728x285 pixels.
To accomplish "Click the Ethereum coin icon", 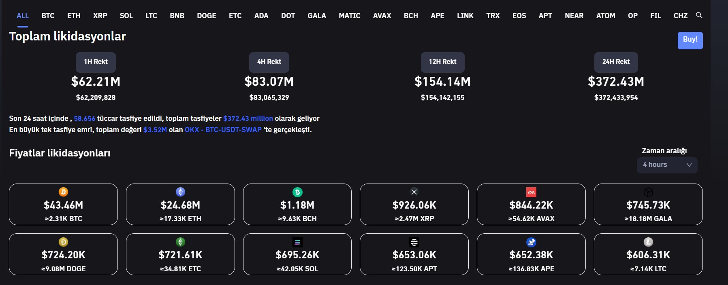I will pyautogui.click(x=180, y=192).
